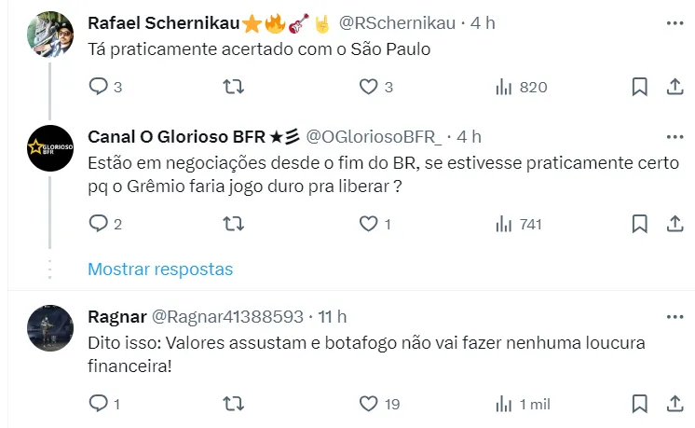Viewport: 695px width, 428px height.
Task: Like Rafael Schernikau's tweet
Action: (369, 87)
